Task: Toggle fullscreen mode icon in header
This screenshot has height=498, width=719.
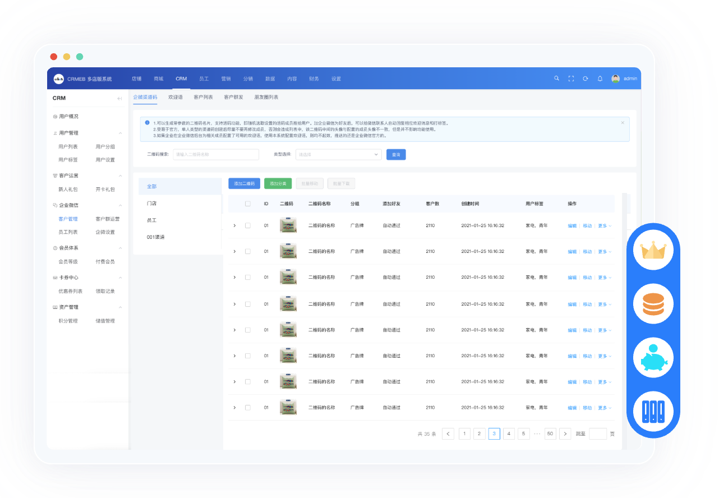Action: 571,79
